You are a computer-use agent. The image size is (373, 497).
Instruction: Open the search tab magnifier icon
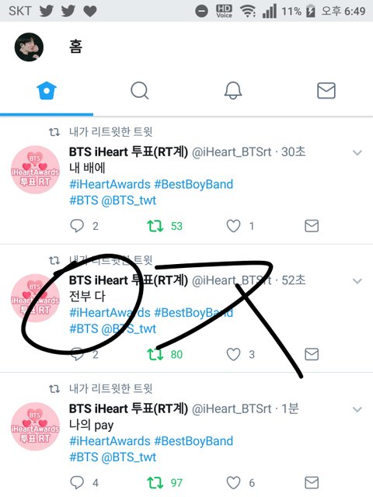(x=140, y=91)
